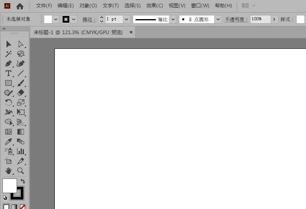This screenshot has width=306, height=209.
Task: Select the Rotate tool
Action: click(x=9, y=102)
